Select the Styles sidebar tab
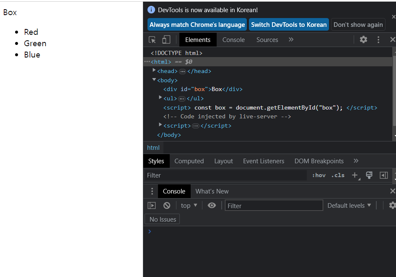 click(156, 161)
